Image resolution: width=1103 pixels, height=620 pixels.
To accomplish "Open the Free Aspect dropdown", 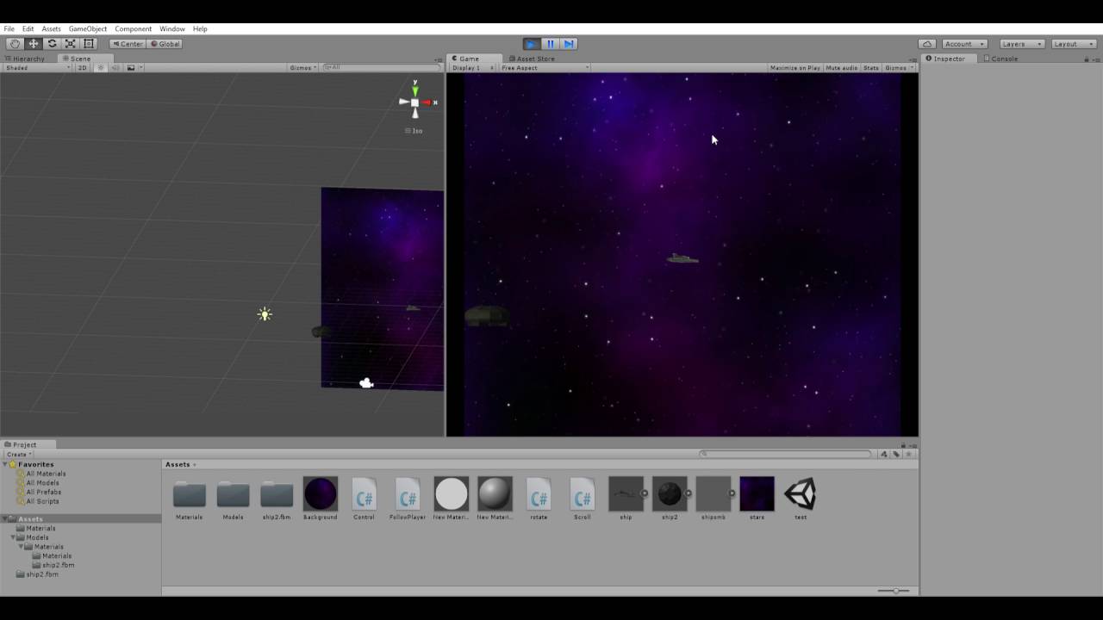I will 545,67.
